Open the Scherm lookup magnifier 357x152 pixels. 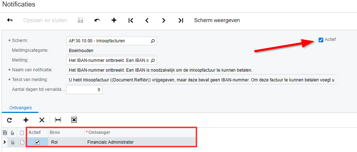pos(153,41)
